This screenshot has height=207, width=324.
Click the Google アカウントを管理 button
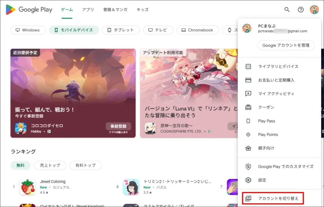pos(286,45)
